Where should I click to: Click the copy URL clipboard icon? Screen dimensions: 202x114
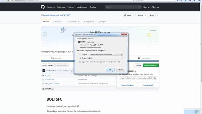(x=155, y=78)
